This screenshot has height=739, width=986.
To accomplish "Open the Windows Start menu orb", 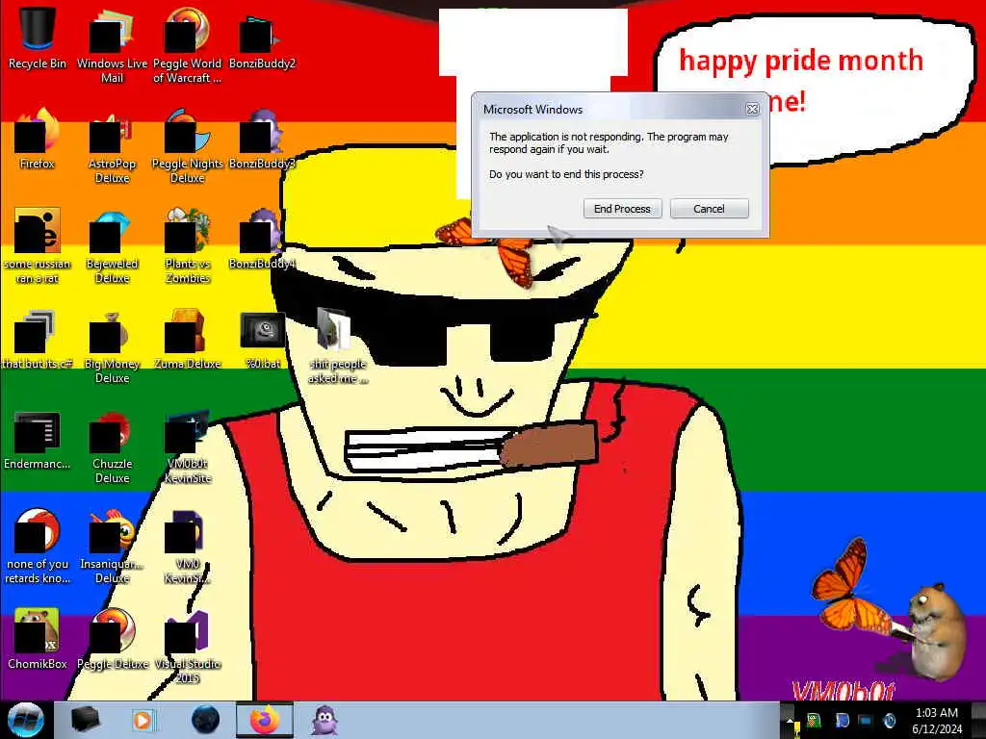I will (x=26, y=720).
